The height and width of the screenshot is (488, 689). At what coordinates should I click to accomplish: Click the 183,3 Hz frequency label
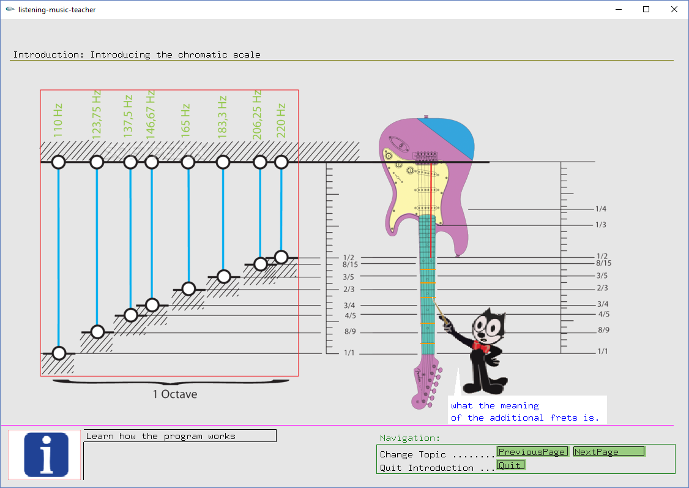[x=222, y=117]
